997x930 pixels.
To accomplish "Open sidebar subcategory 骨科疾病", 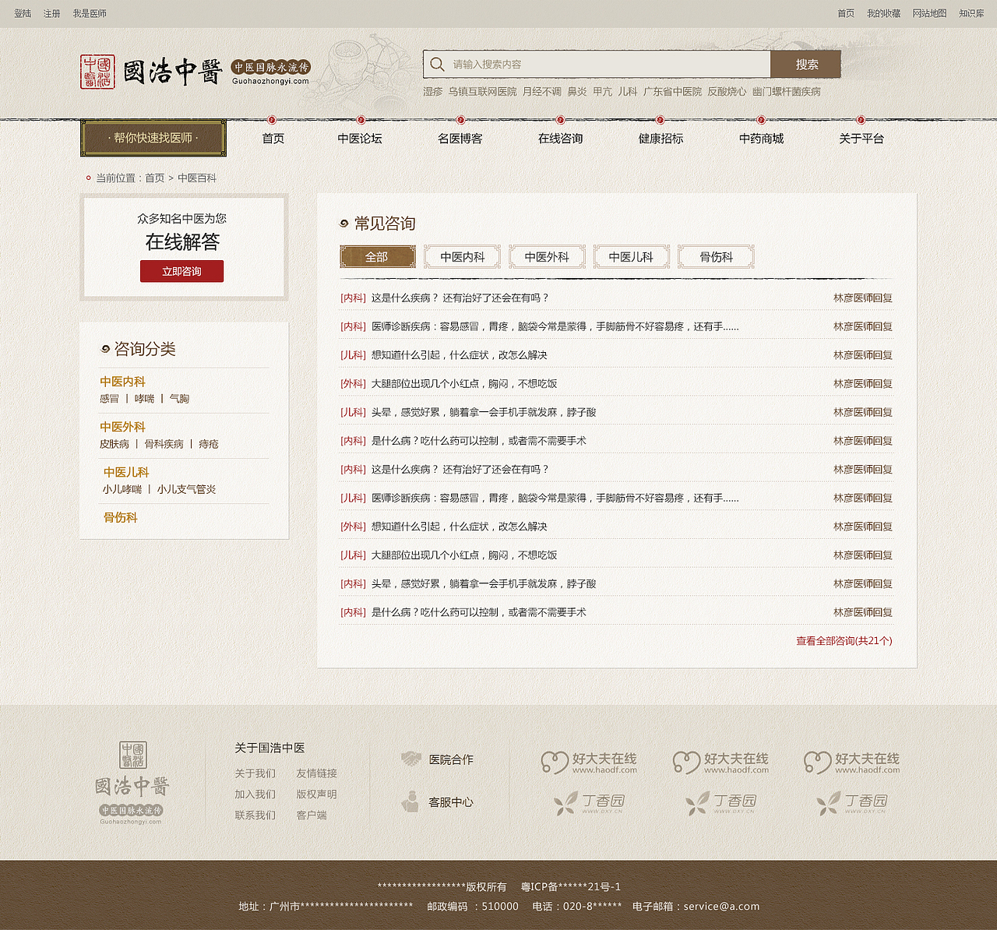I will (x=164, y=444).
